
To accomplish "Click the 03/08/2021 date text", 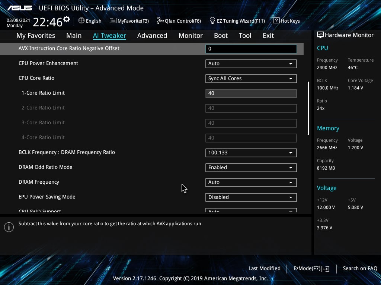I will (19, 20).
